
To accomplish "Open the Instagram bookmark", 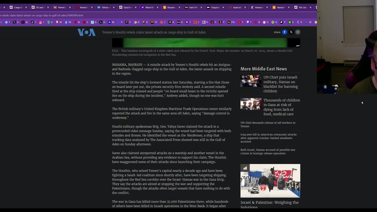I will tap(42, 22).
